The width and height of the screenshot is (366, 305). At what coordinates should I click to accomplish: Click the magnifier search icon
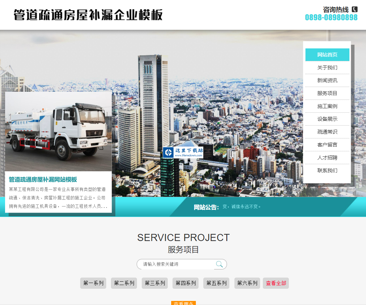click(220, 264)
